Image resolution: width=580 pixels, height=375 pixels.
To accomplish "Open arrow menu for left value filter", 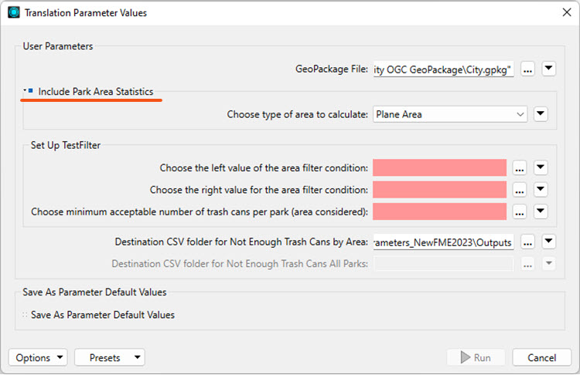I will tap(541, 167).
